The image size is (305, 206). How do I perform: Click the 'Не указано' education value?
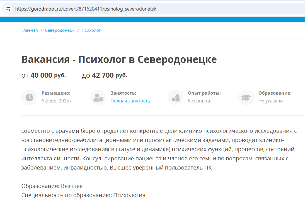pyautogui.click(x=270, y=101)
